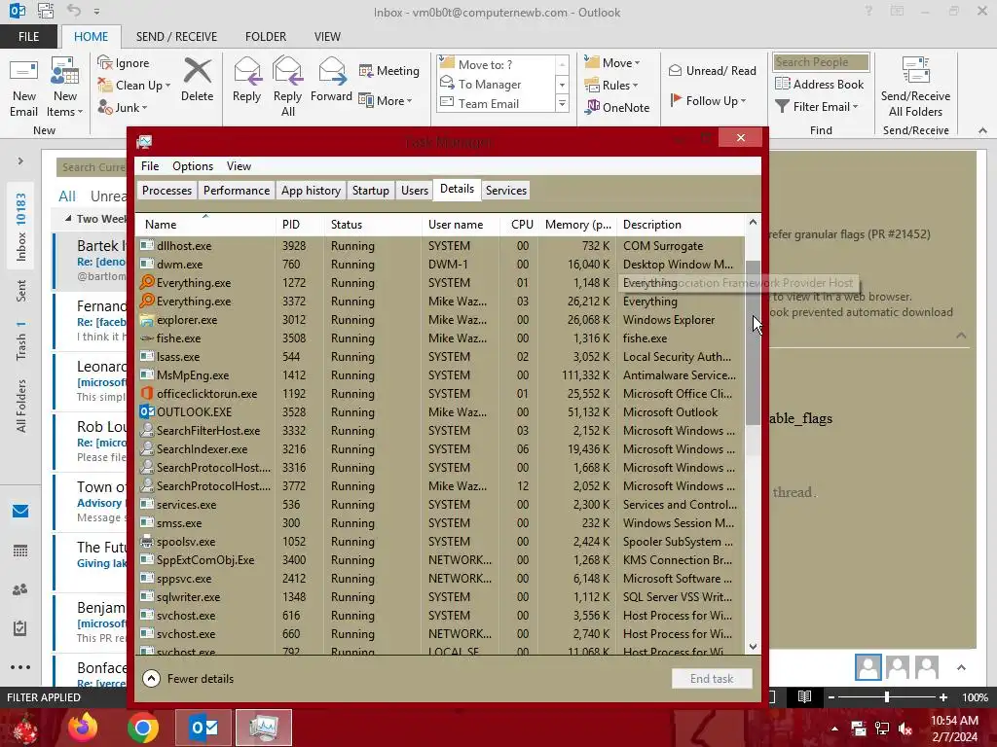Screen dimensions: 997x747
Task: Open Task Manager's Options menu
Action: pos(193,165)
